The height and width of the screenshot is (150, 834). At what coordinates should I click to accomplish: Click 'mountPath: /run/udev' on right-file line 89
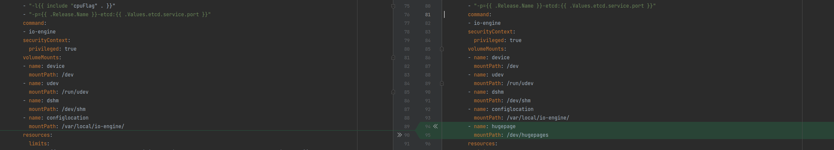pyautogui.click(x=504, y=83)
